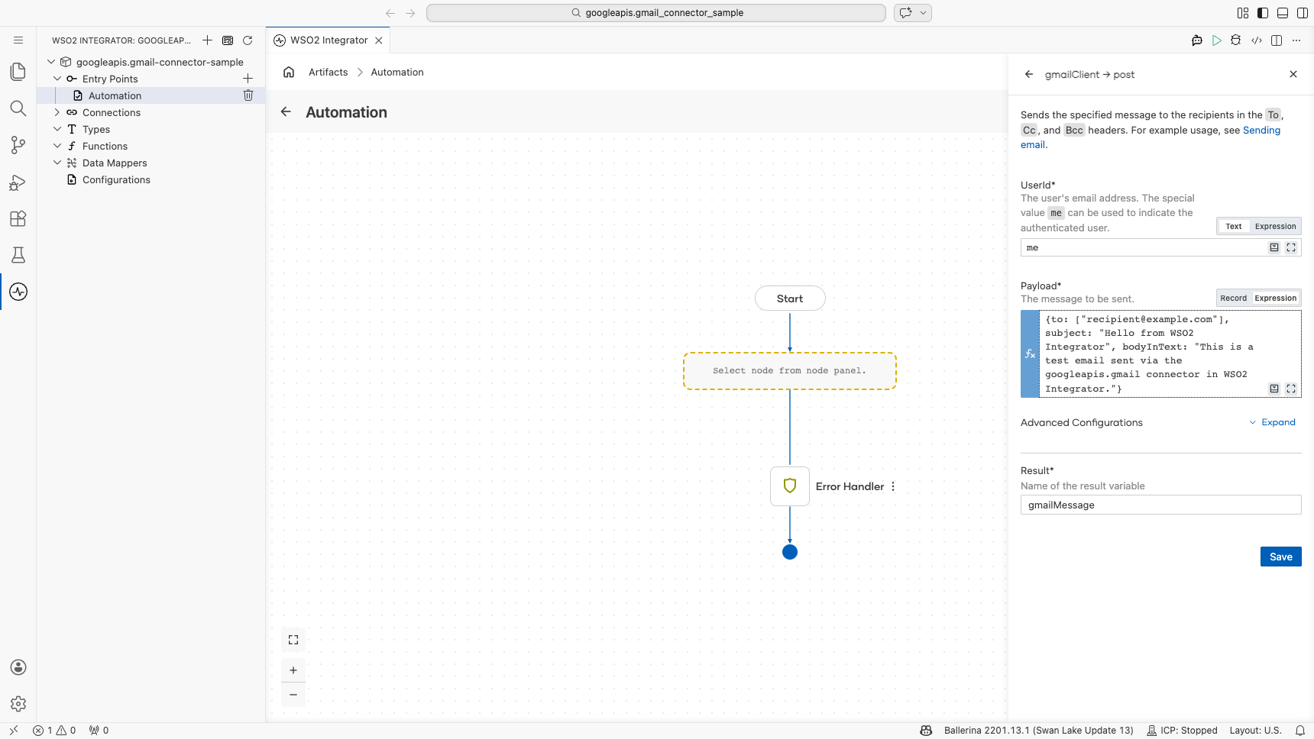1314x739 pixels.
Task: Refresh the WSO2 Integrator project tree
Action: click(248, 40)
